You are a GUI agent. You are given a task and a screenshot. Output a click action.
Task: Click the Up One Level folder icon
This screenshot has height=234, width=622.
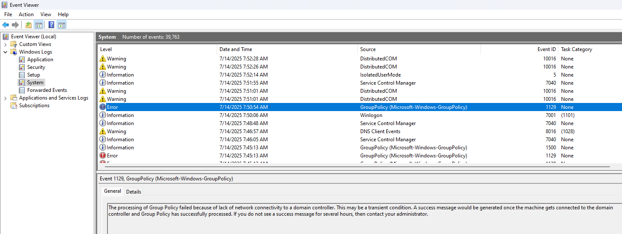(x=29, y=25)
